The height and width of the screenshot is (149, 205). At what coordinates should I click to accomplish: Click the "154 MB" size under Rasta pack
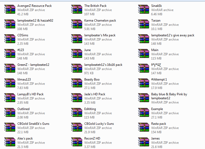pos(156,132)
